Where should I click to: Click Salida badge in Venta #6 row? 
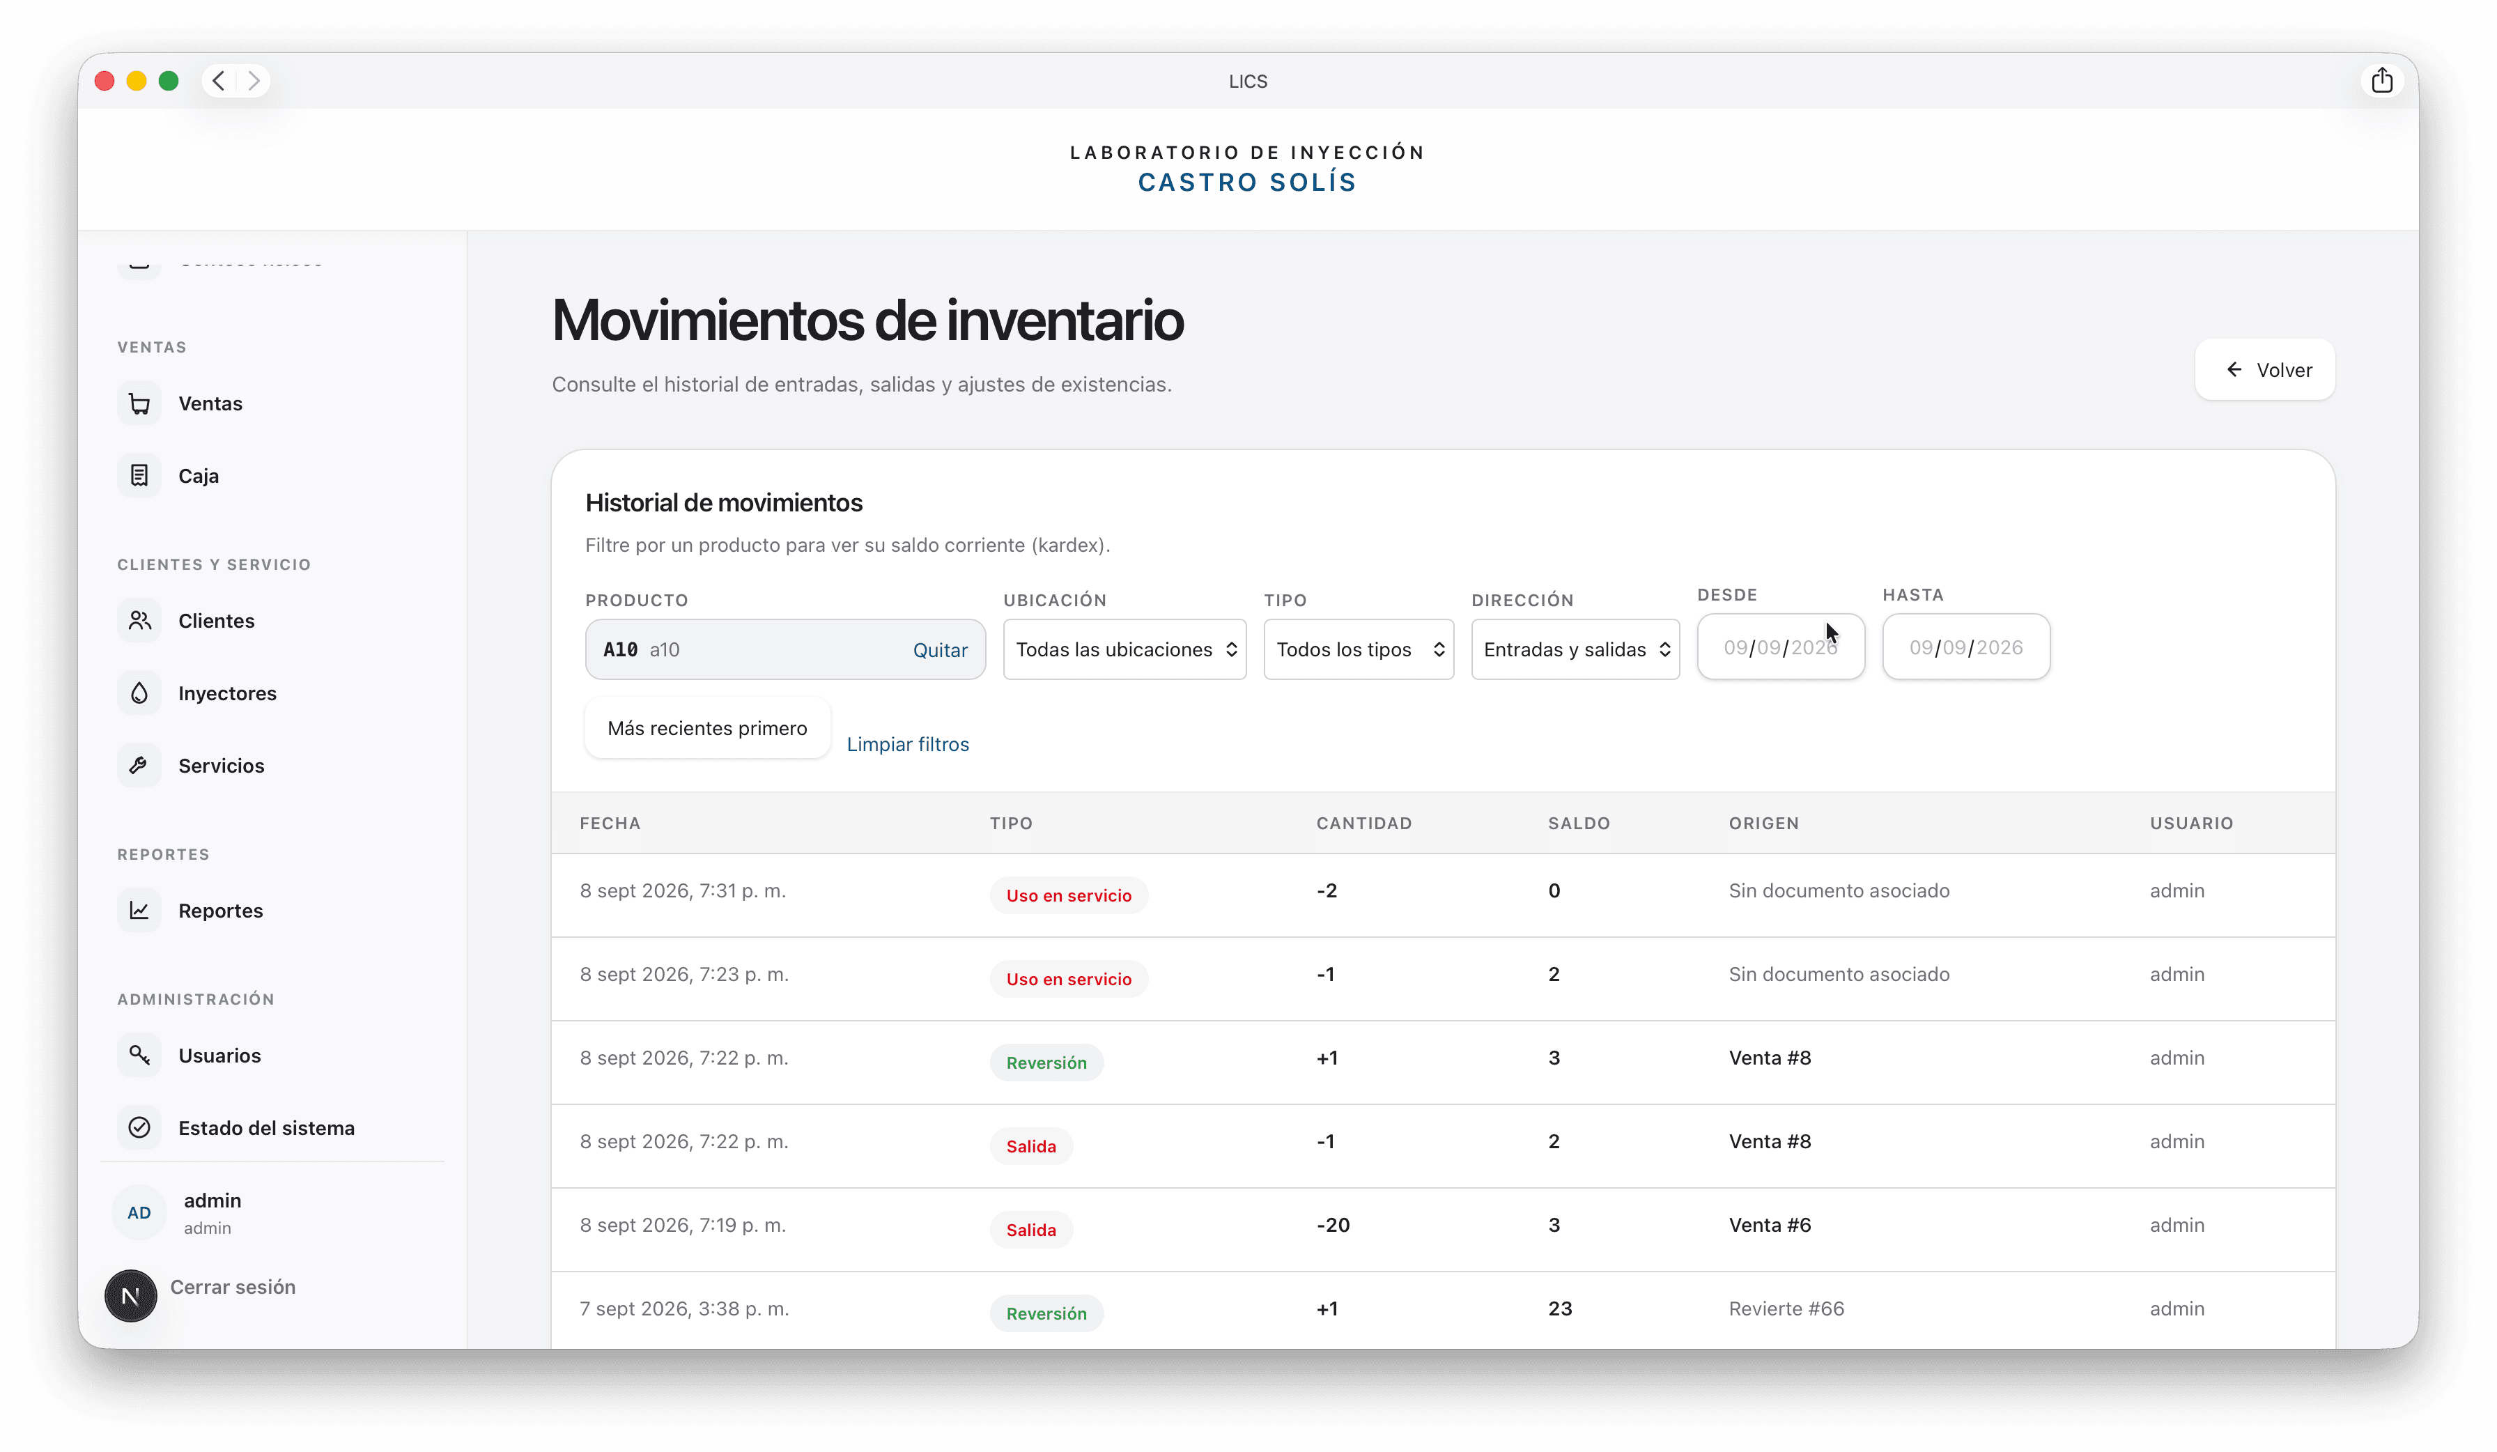pos(1030,1229)
